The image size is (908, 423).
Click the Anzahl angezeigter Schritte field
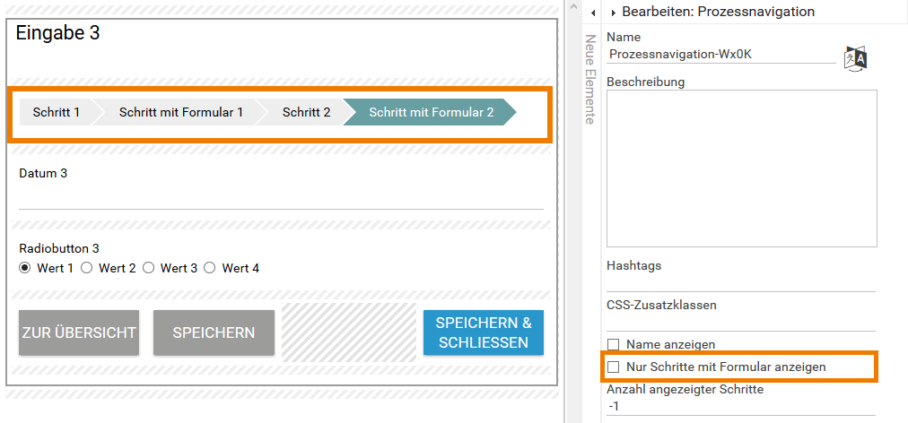tap(741, 406)
